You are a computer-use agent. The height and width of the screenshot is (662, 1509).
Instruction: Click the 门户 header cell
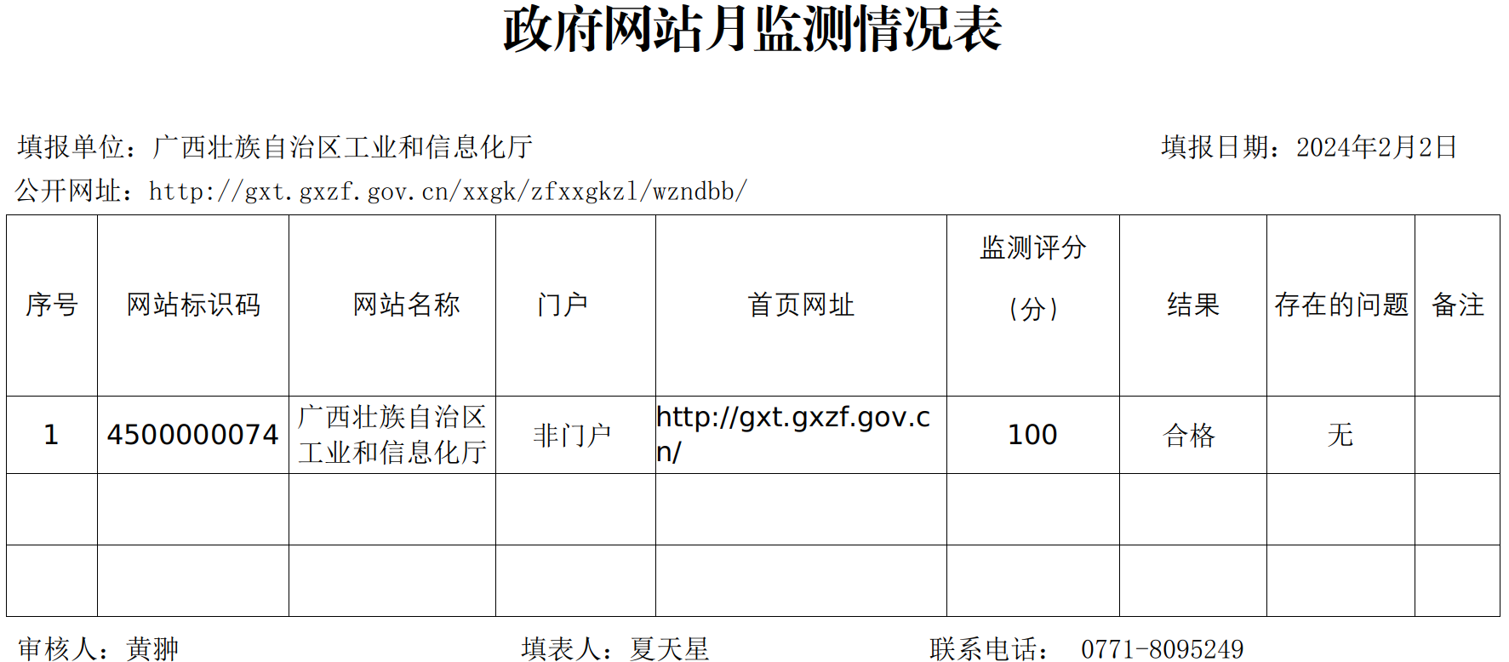(x=563, y=305)
